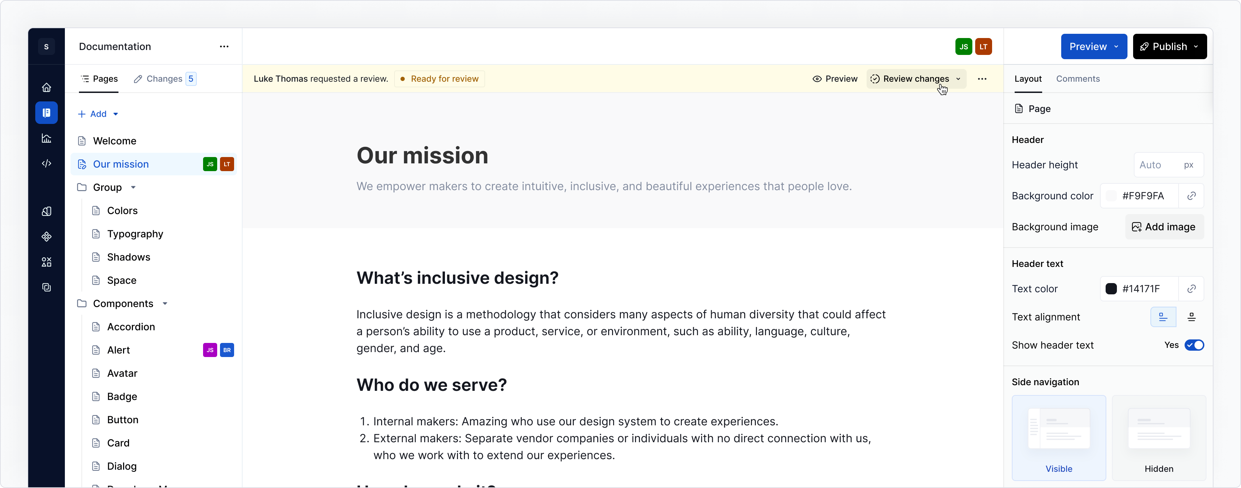The height and width of the screenshot is (488, 1241).
Task: Expand the Group folder in the page tree
Action: click(x=134, y=187)
